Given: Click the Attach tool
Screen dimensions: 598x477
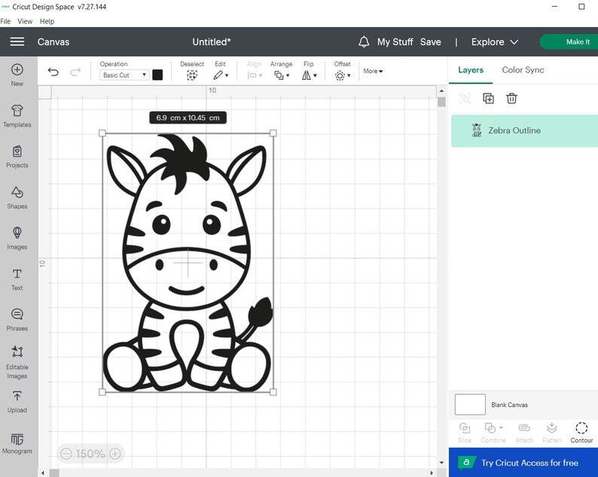Looking at the screenshot, I should [524, 433].
